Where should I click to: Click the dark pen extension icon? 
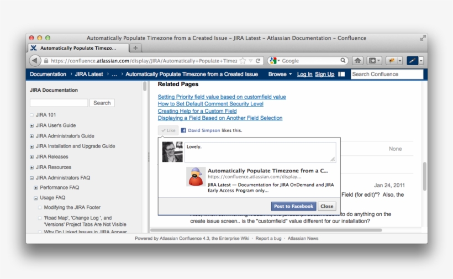click(412, 61)
